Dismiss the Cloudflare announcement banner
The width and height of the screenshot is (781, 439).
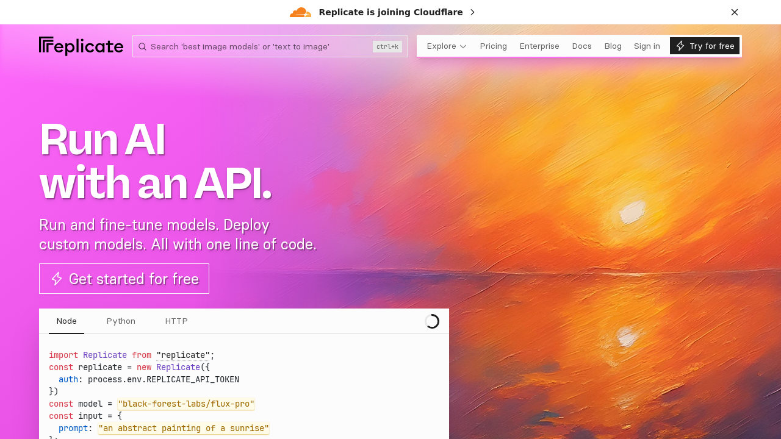coord(735,12)
